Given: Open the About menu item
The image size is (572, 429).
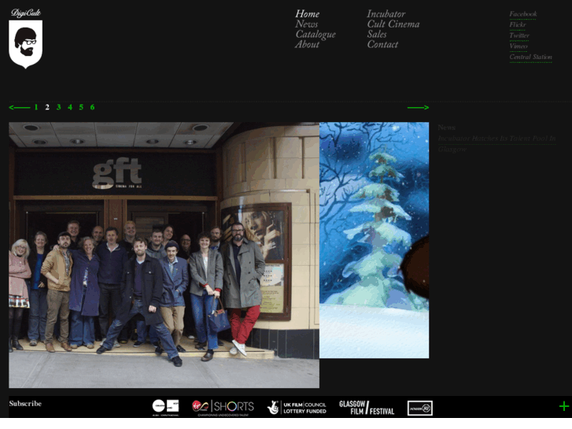Looking at the screenshot, I should [x=307, y=45].
